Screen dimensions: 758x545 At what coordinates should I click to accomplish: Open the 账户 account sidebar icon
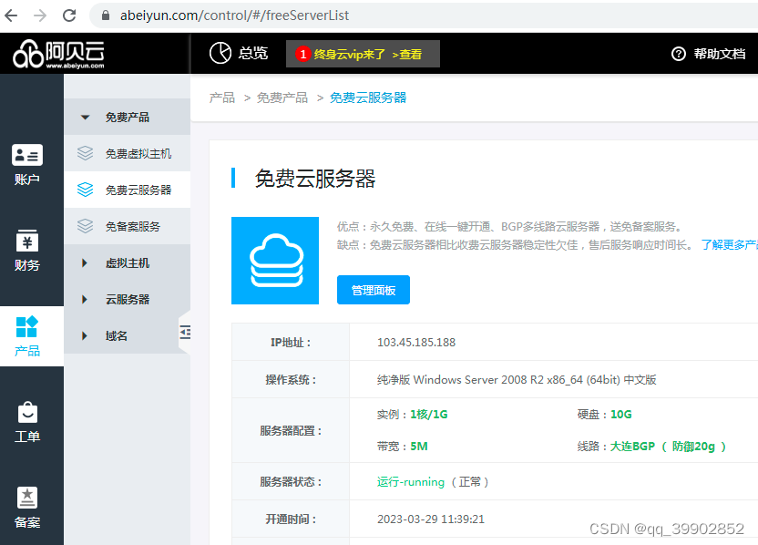(27, 165)
